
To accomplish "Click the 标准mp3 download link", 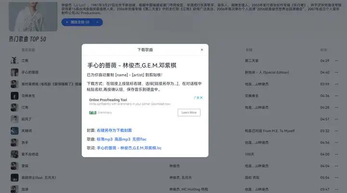I will [105, 139].
